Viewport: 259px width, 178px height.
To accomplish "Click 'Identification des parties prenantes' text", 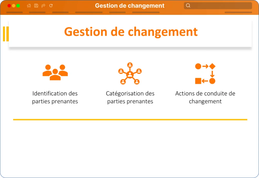I will point(55,97).
